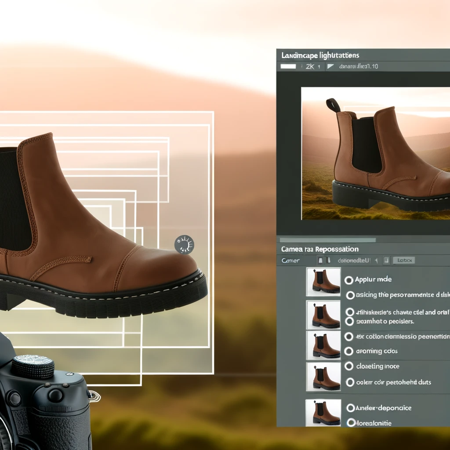
Task: Click the narrow icon before dorionedteU text
Action: (x=329, y=260)
